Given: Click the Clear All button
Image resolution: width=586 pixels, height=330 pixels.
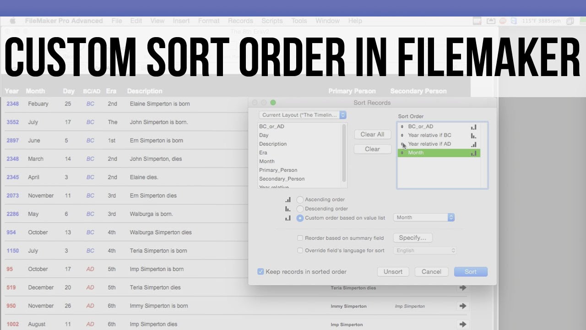Looking at the screenshot, I should point(372,134).
